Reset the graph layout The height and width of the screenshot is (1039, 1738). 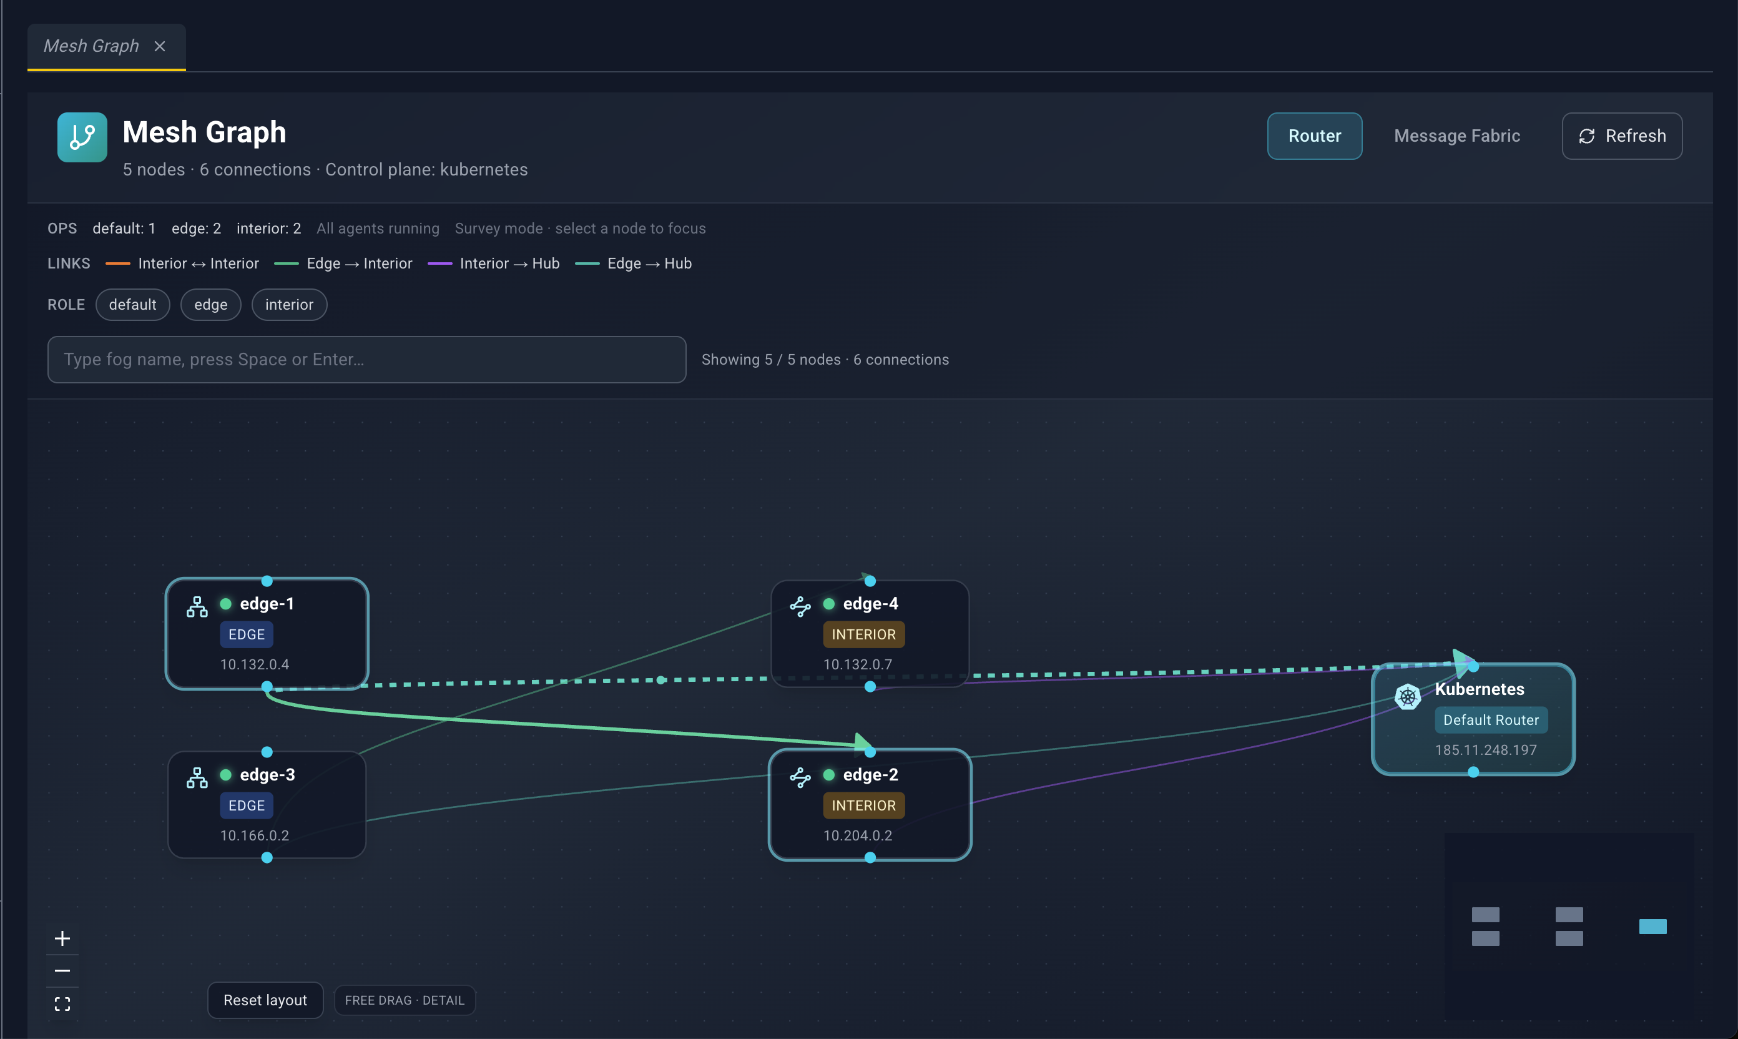pos(265,1000)
